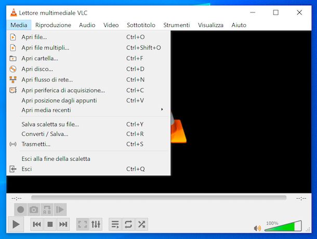Choose Apri flusso di rete... entry
Screen dimensions: 317x239
[88, 80]
